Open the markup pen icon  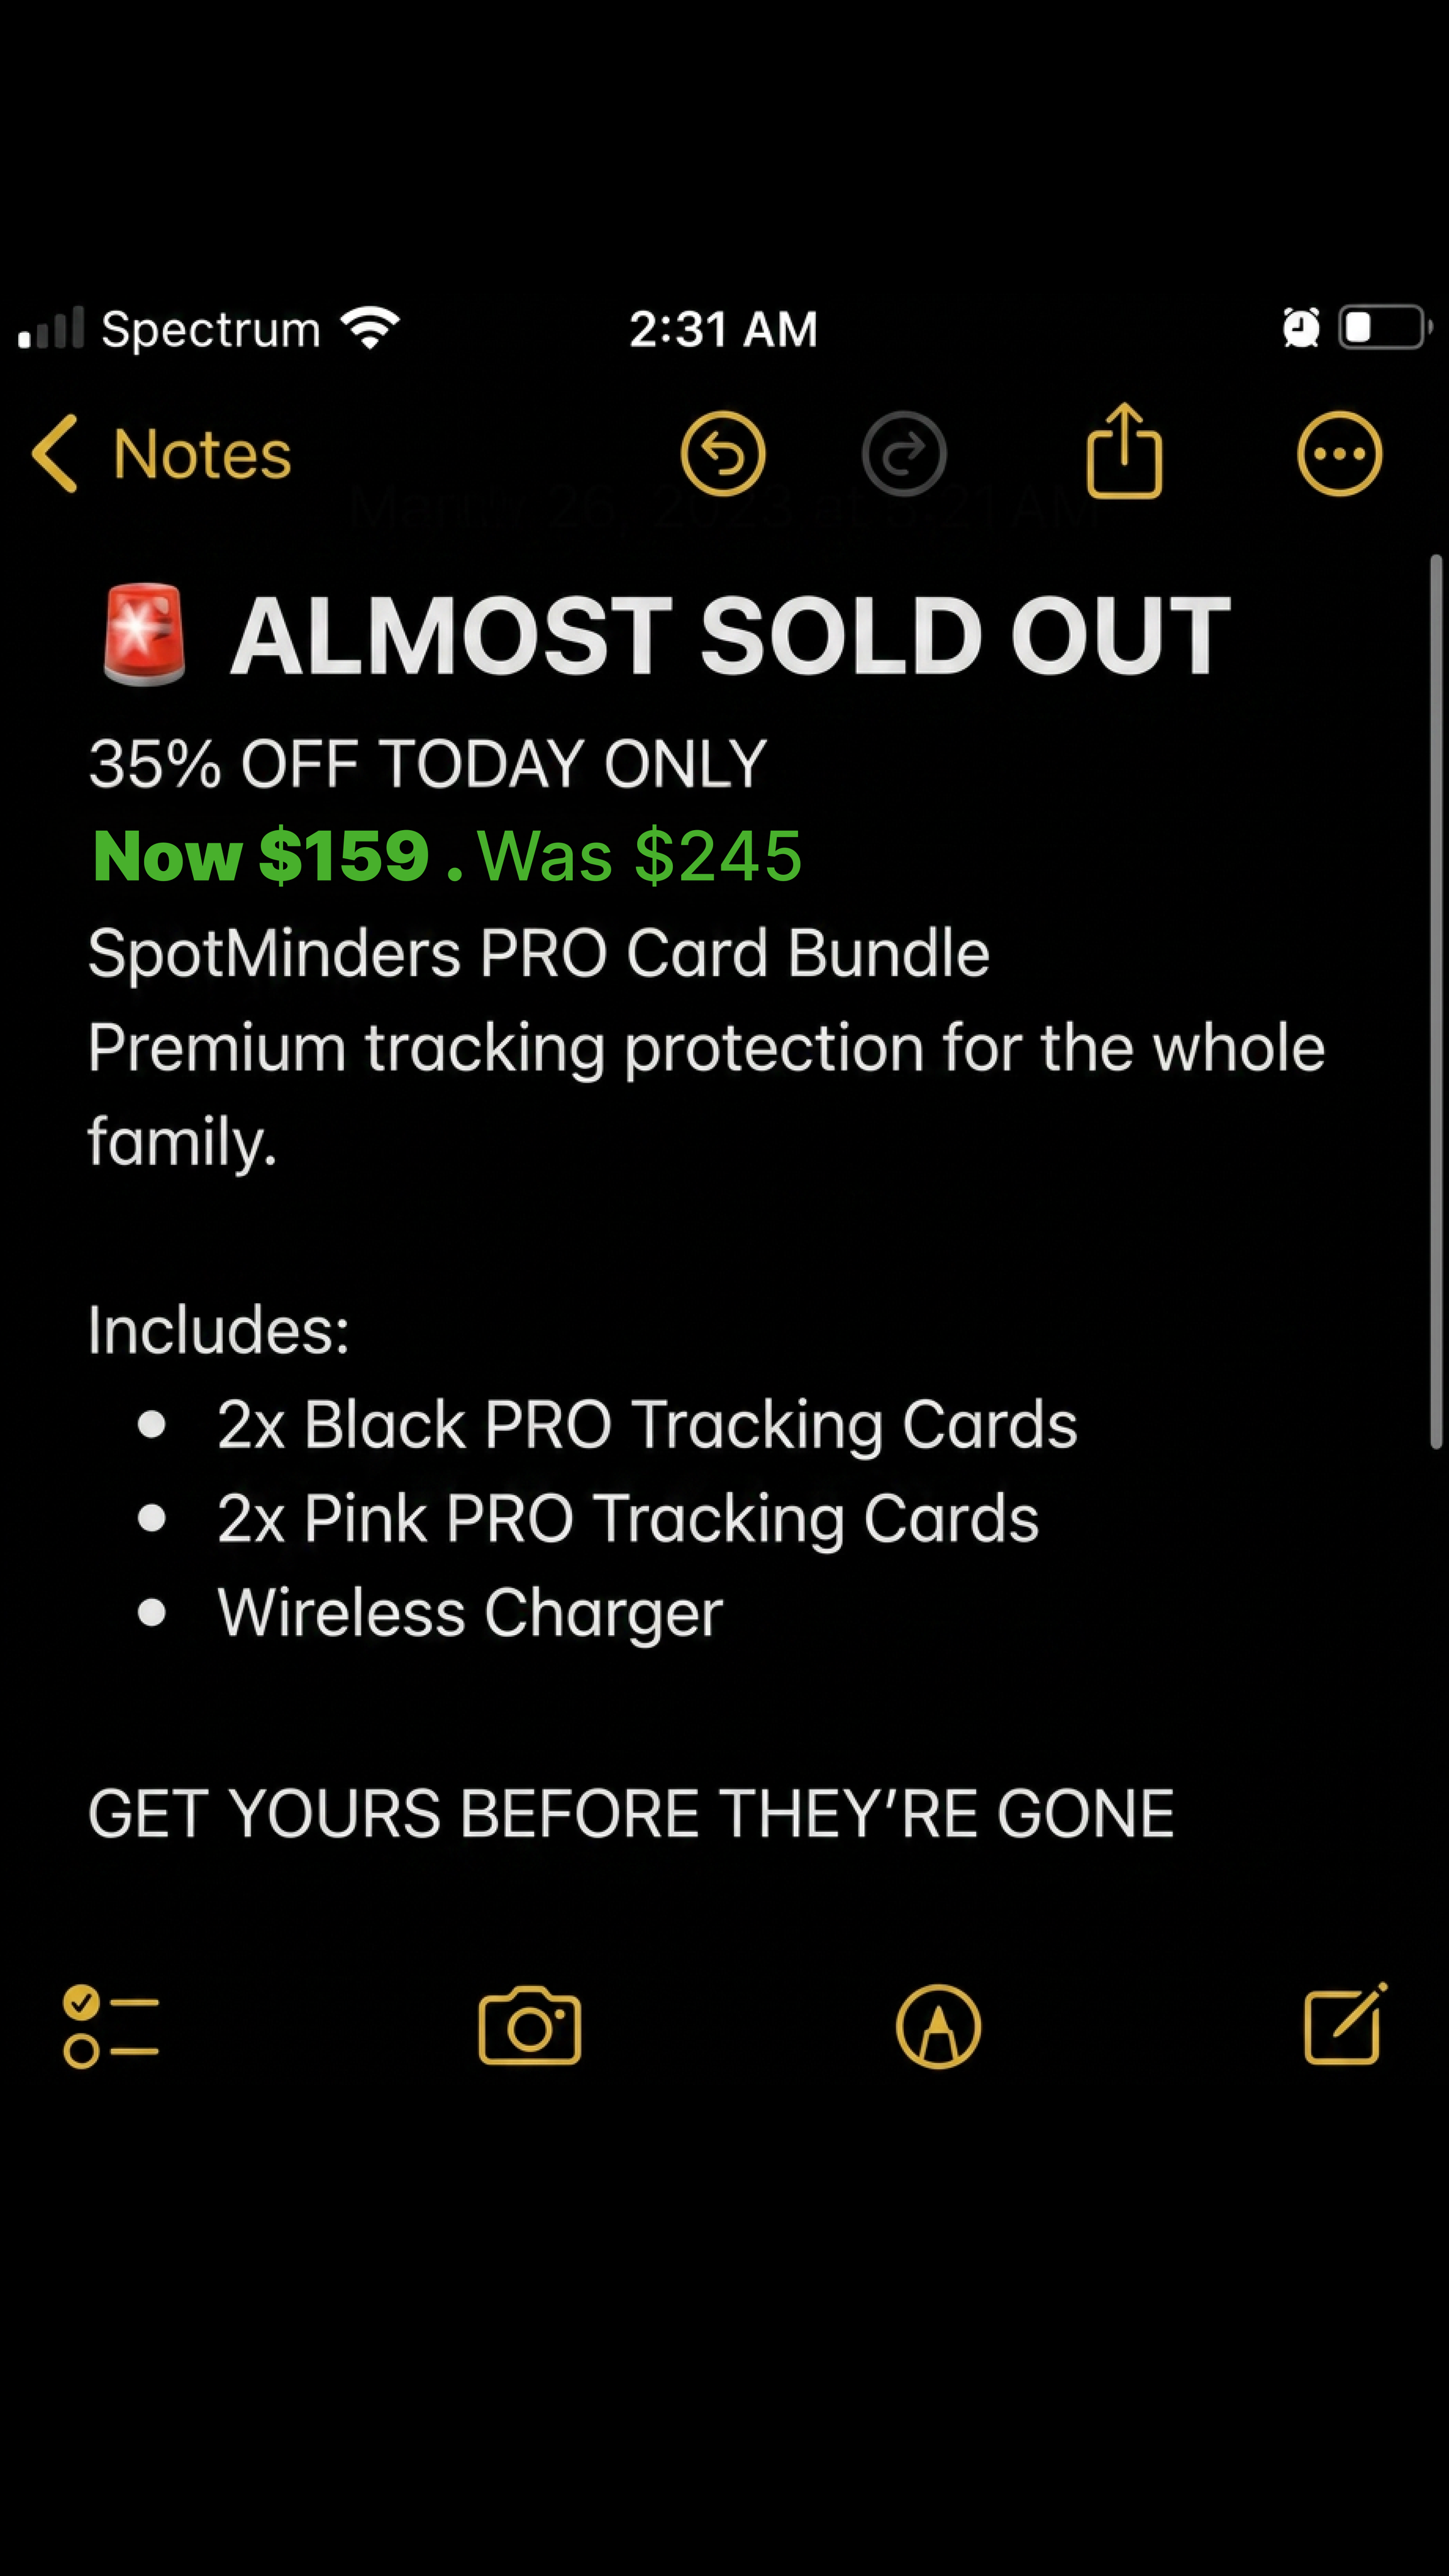[938, 2026]
